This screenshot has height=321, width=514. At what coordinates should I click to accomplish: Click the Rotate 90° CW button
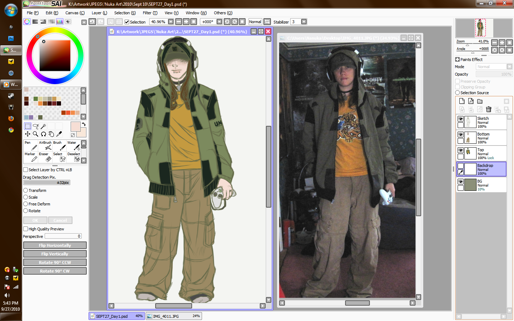click(55, 271)
